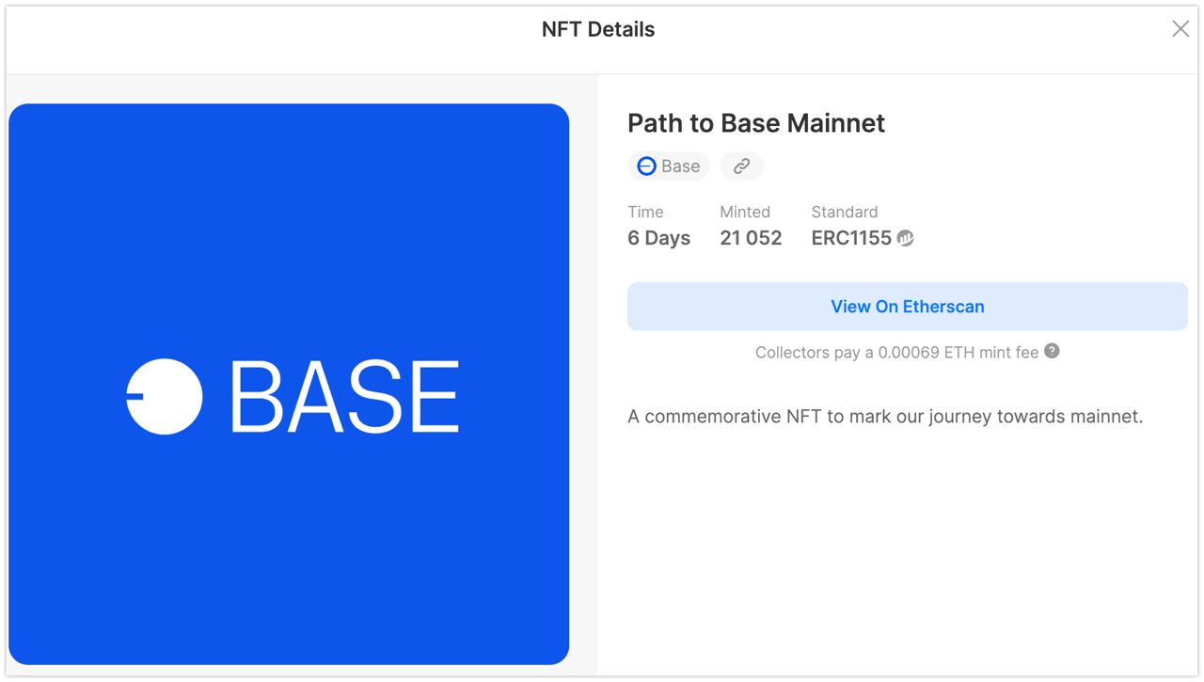This screenshot has width=1204, height=682.
Task: Click the icon beside ERC1155 standard
Action: click(x=905, y=238)
